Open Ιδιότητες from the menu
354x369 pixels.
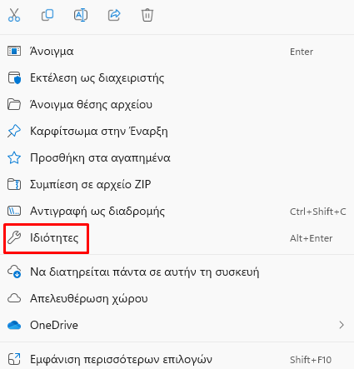tap(177, 238)
